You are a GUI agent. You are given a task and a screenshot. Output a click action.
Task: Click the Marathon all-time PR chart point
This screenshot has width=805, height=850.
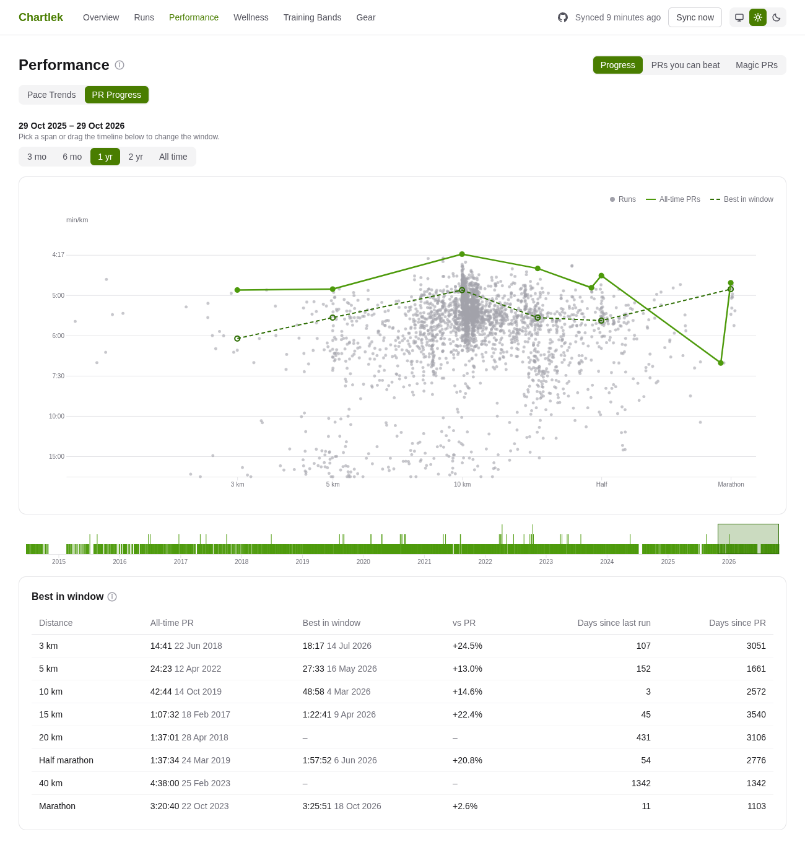tap(731, 283)
